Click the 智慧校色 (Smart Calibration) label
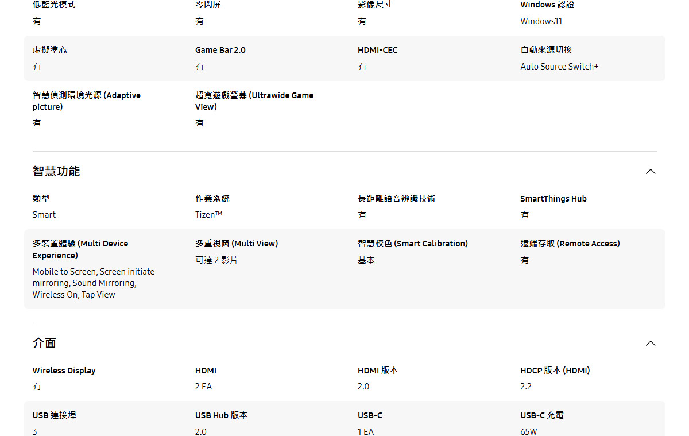 point(412,244)
